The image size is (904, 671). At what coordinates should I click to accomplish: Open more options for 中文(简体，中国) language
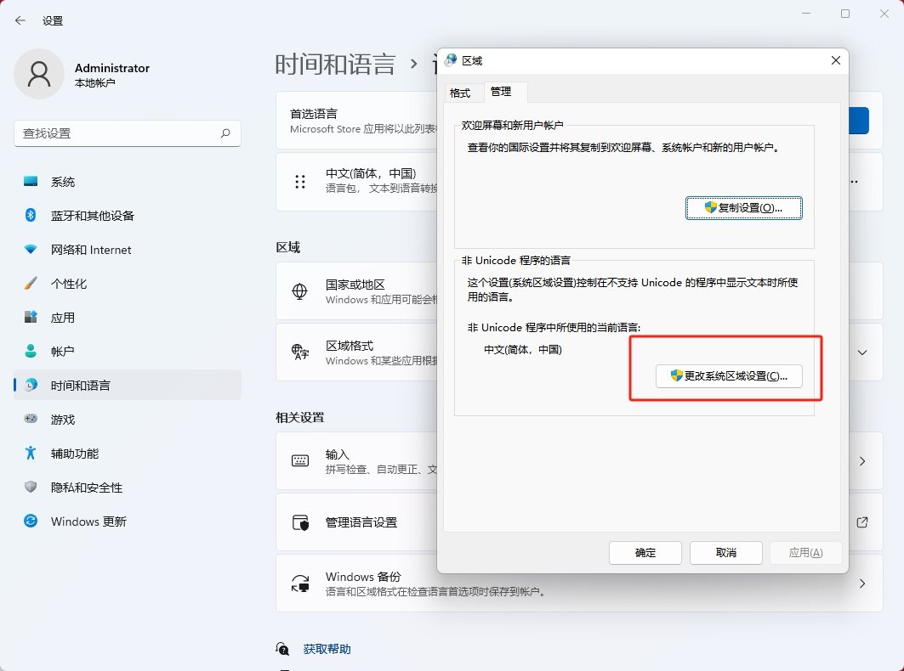pos(855,182)
